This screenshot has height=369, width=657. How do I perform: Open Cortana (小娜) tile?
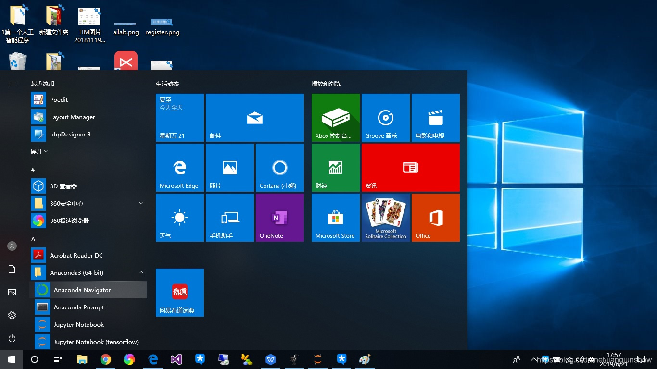click(280, 168)
